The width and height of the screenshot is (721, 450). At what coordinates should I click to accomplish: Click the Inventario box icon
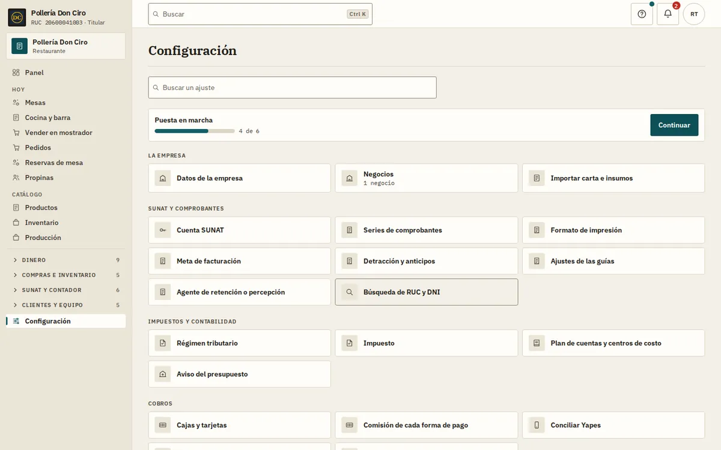pos(16,223)
